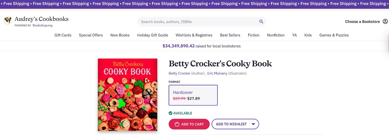Click the search magnifier icon

coord(261,22)
